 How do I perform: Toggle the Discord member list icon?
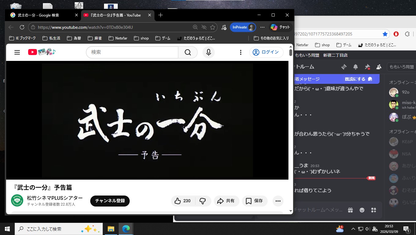point(379,67)
